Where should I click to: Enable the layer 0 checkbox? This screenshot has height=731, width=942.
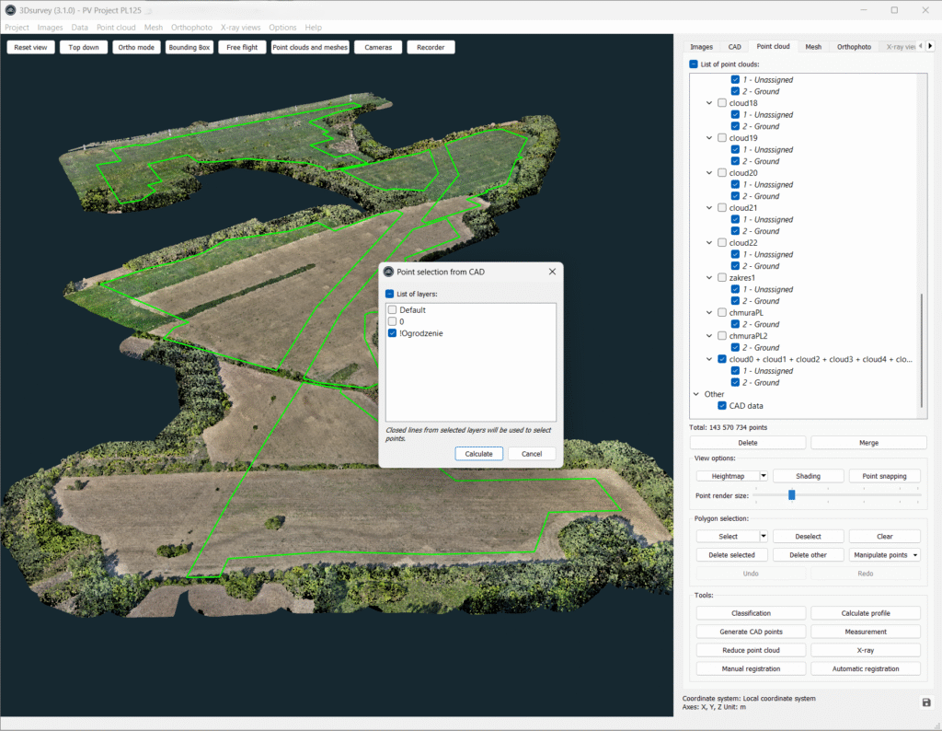pos(392,321)
